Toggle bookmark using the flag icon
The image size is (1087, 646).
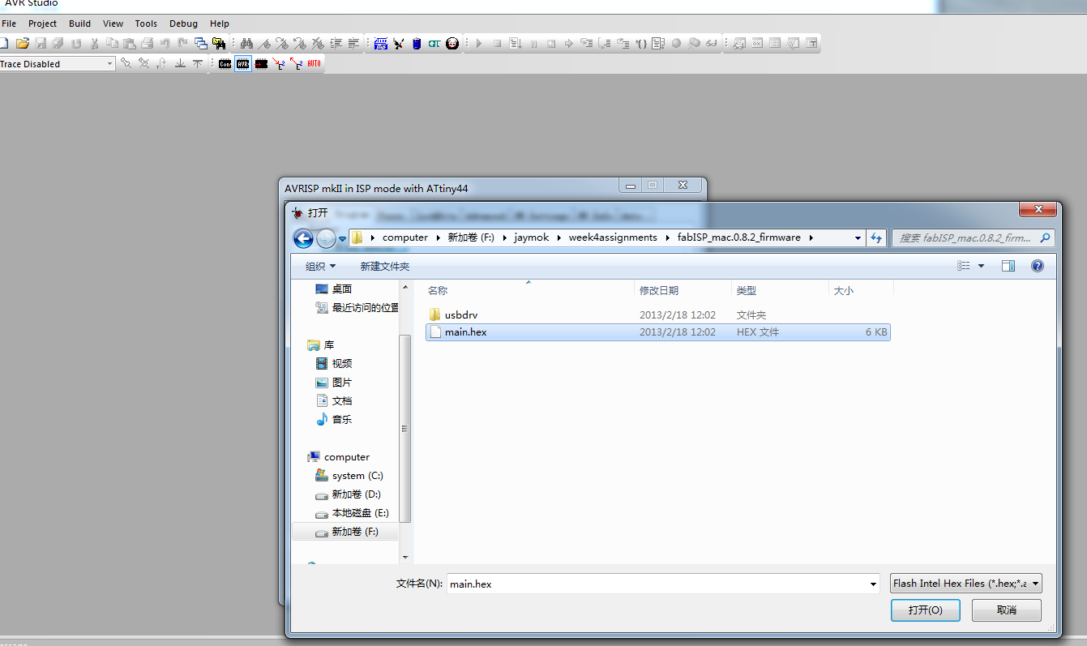[264, 44]
